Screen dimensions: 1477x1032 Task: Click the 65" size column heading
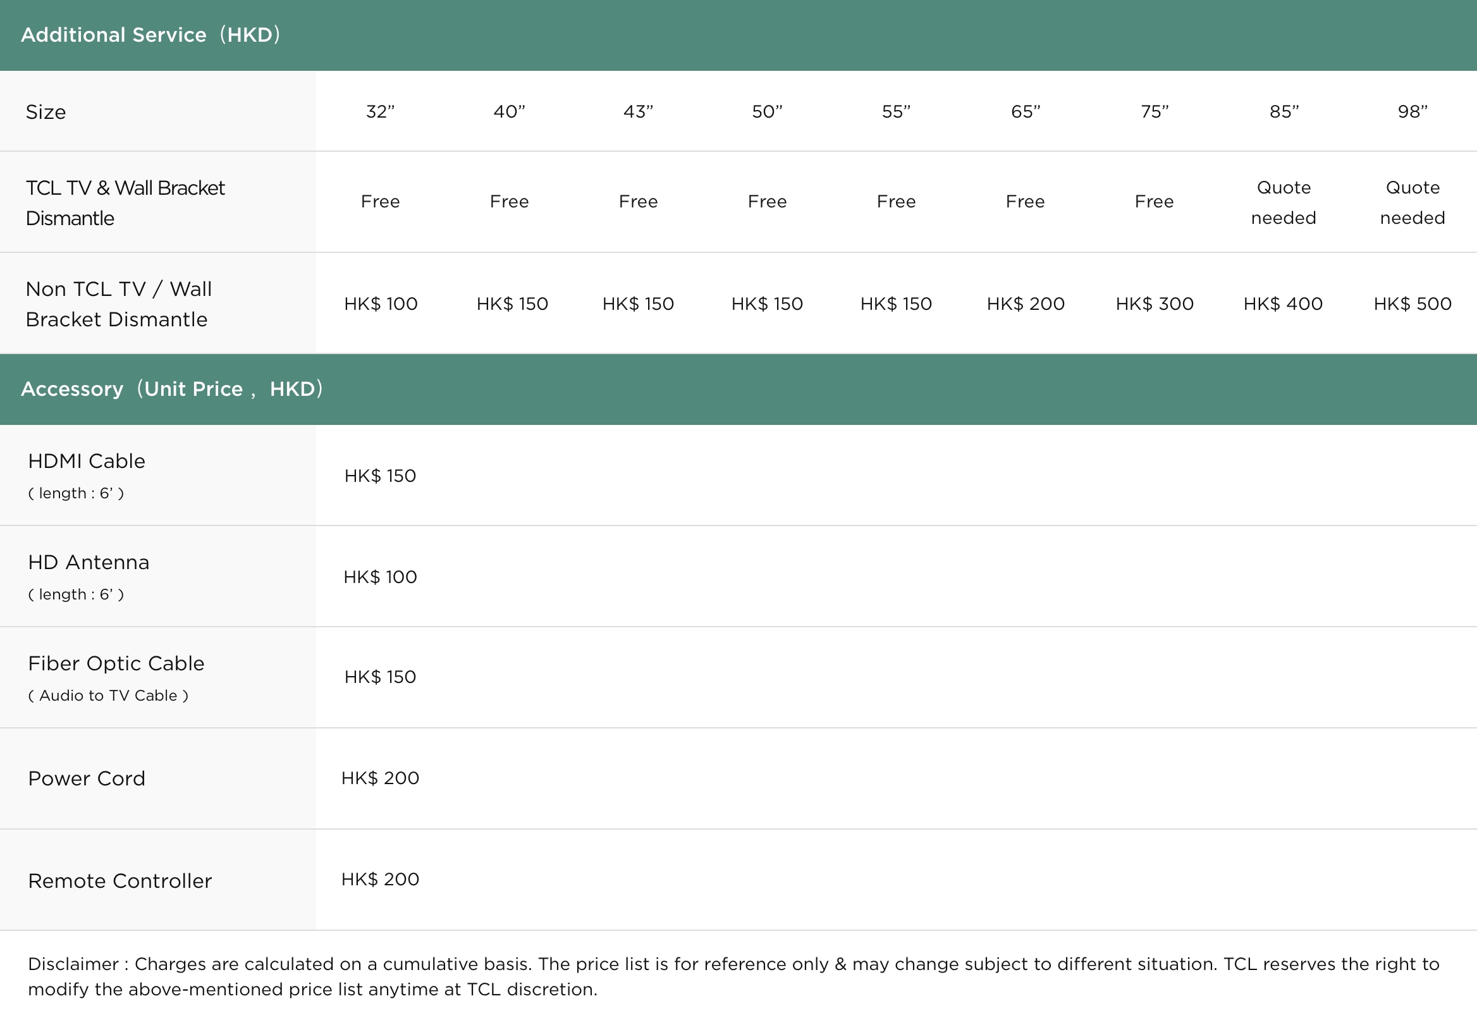coord(1026,111)
